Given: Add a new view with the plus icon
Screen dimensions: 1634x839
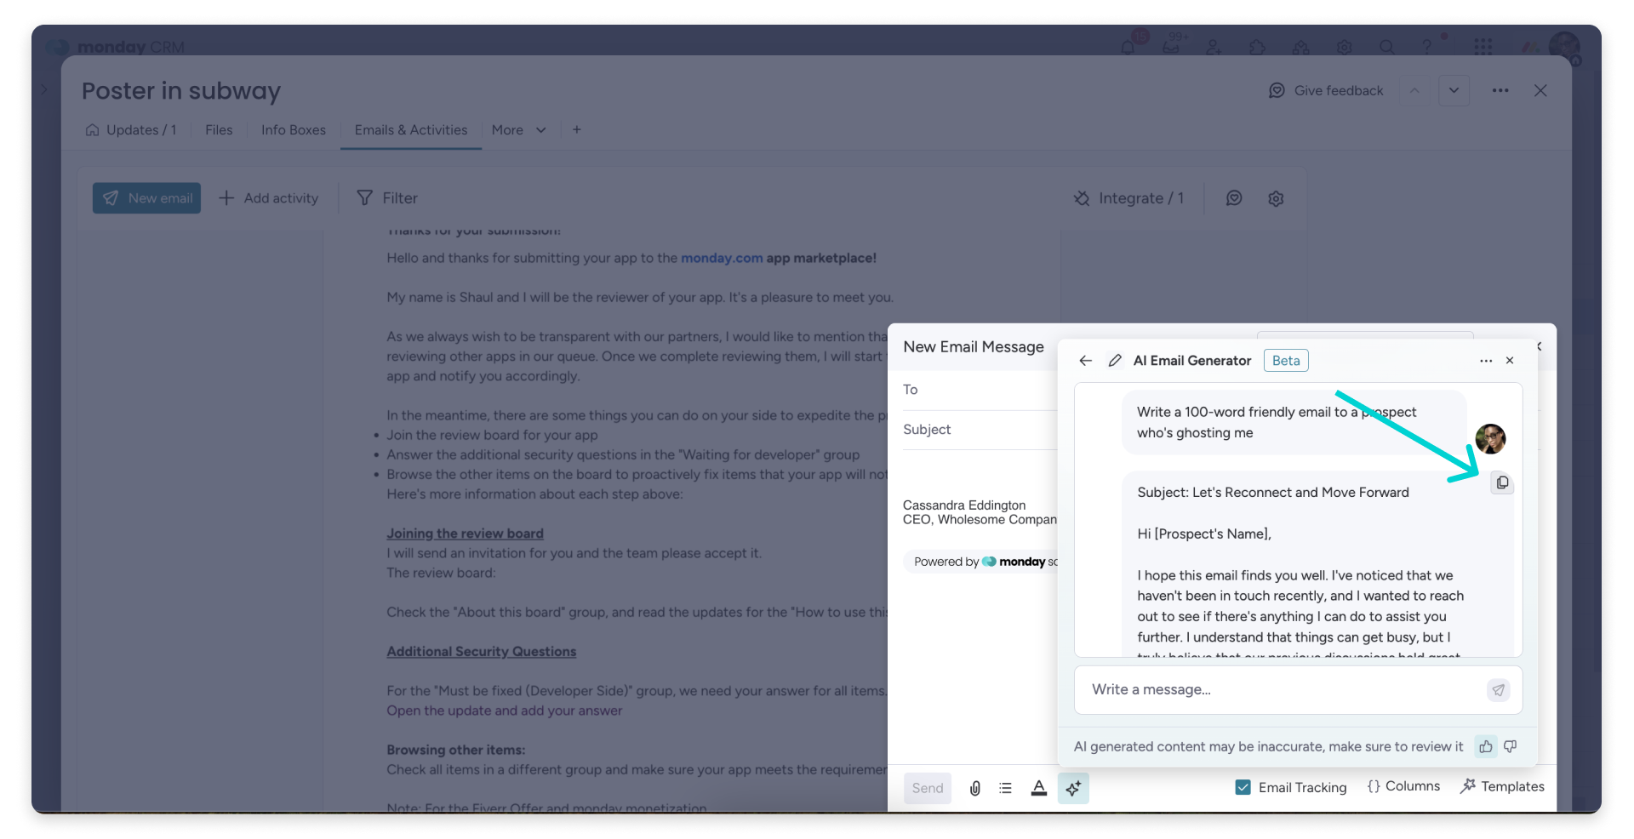Looking at the screenshot, I should tap(577, 130).
